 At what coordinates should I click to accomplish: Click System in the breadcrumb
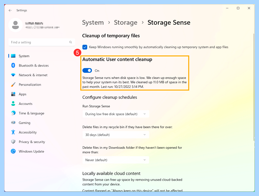click(93, 23)
